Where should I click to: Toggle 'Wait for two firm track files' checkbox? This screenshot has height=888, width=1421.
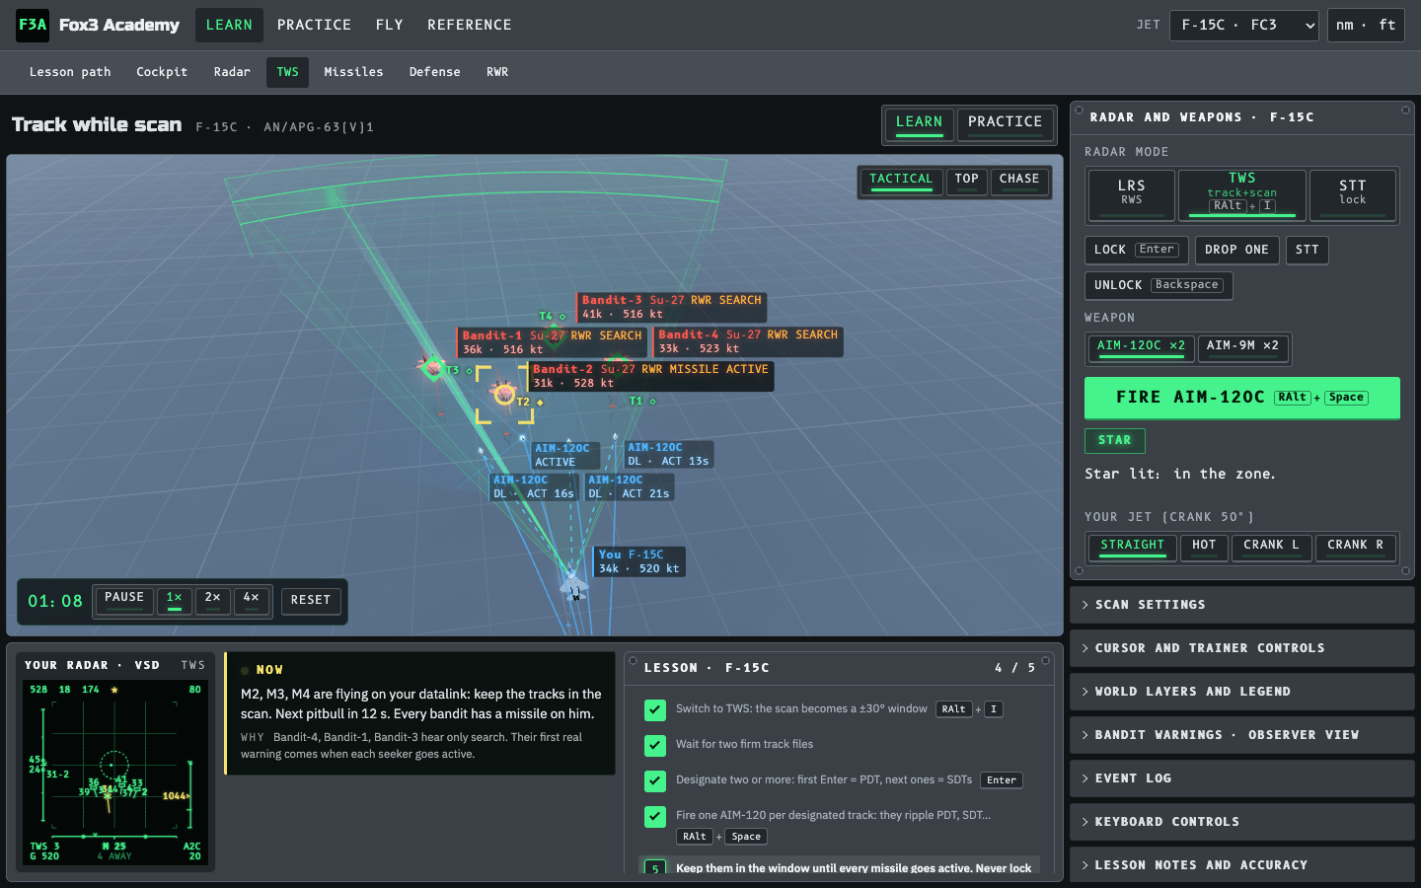pos(655,745)
